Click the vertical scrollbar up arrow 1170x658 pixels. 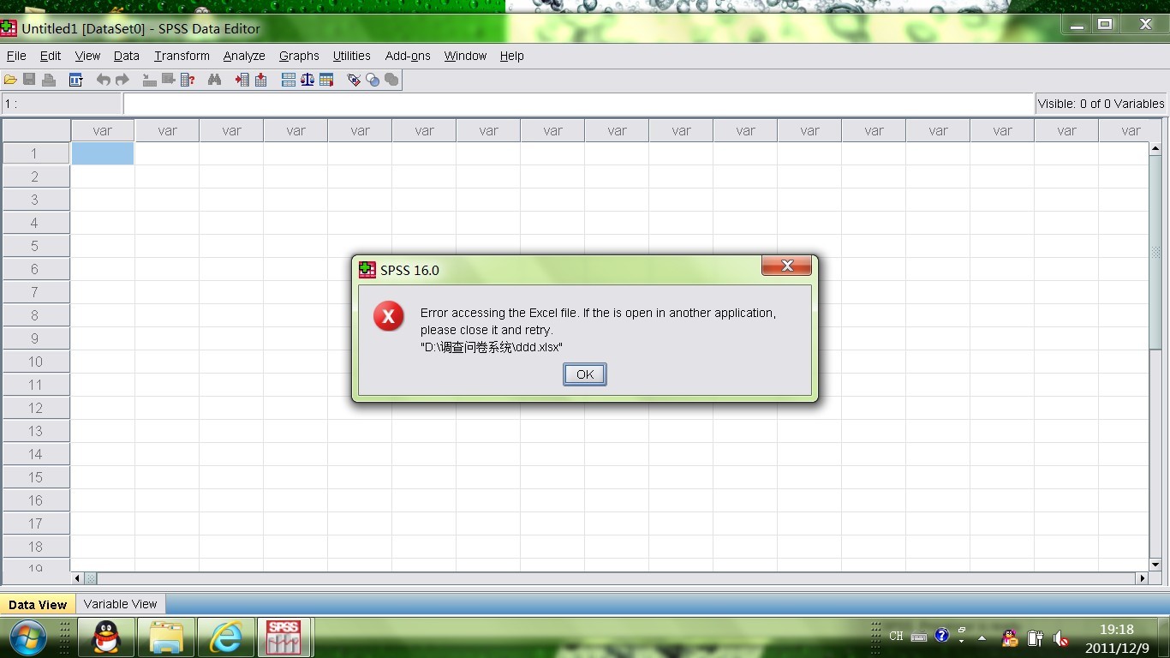coord(1155,149)
